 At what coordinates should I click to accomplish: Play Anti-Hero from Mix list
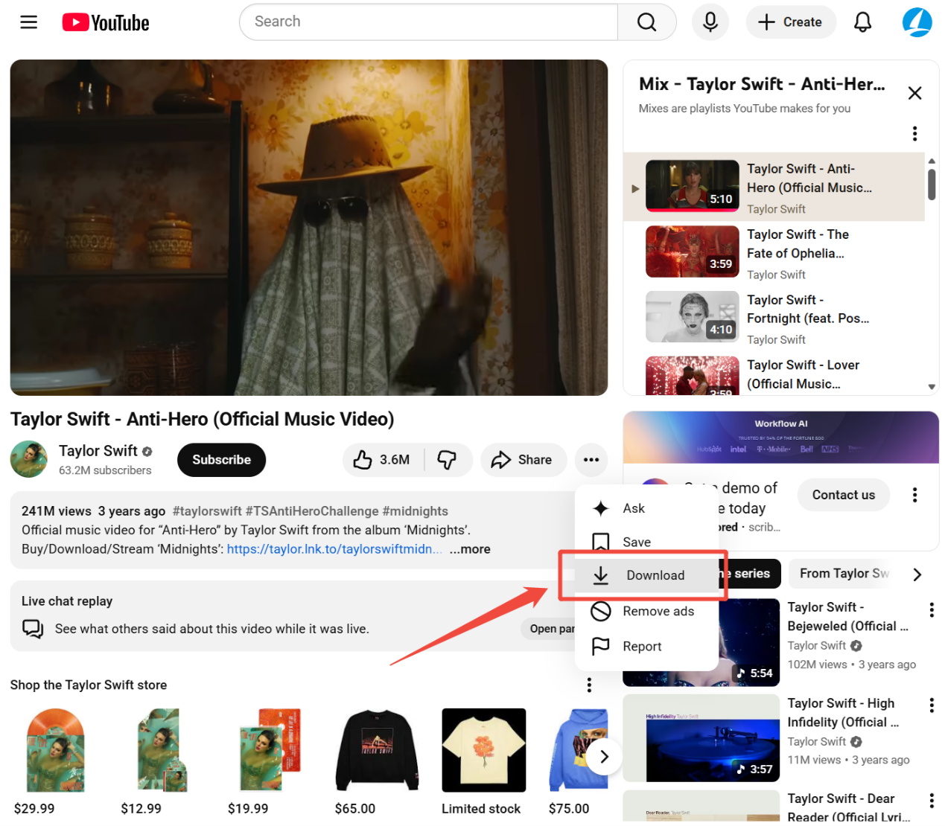pos(774,188)
